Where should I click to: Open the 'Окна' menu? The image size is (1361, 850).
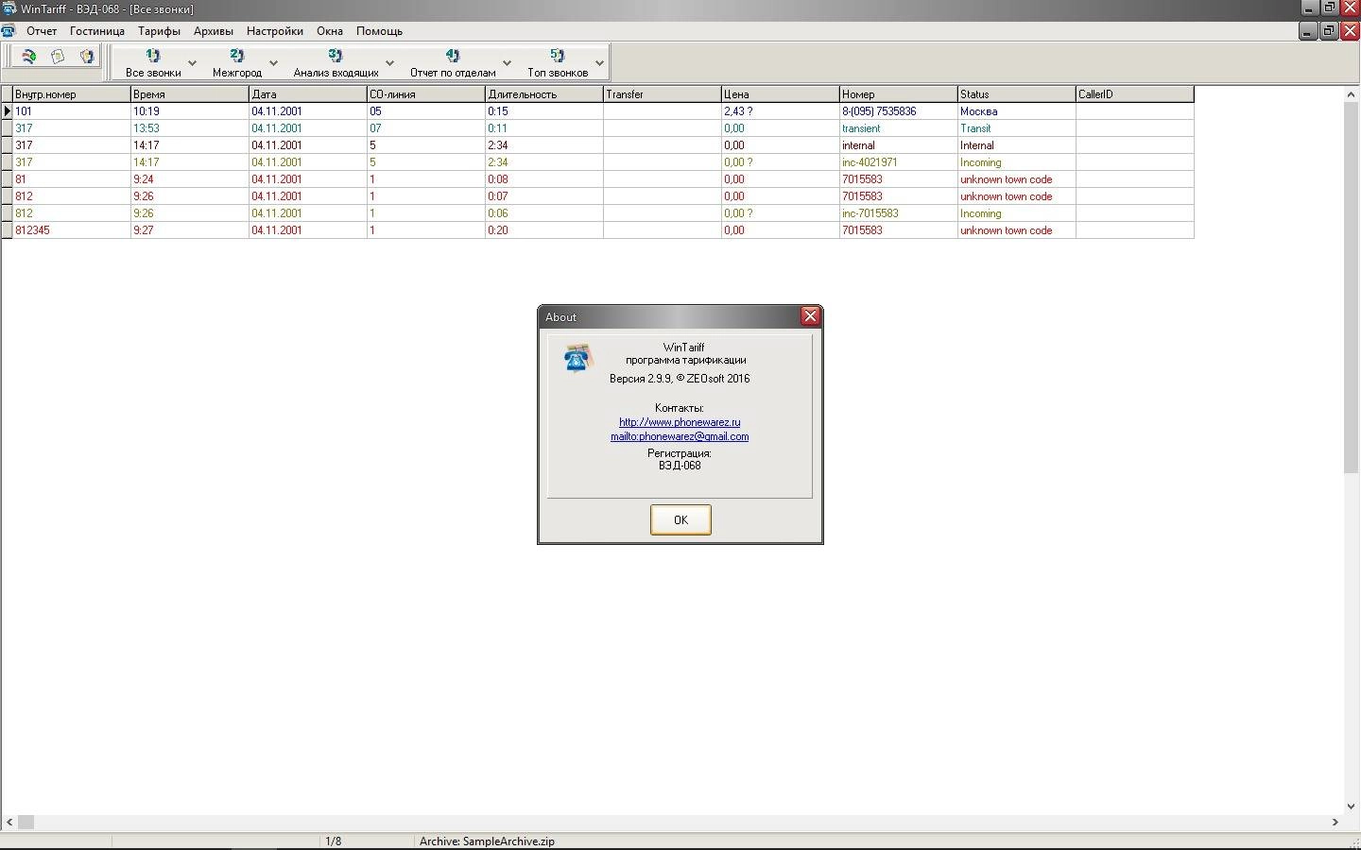click(x=330, y=31)
